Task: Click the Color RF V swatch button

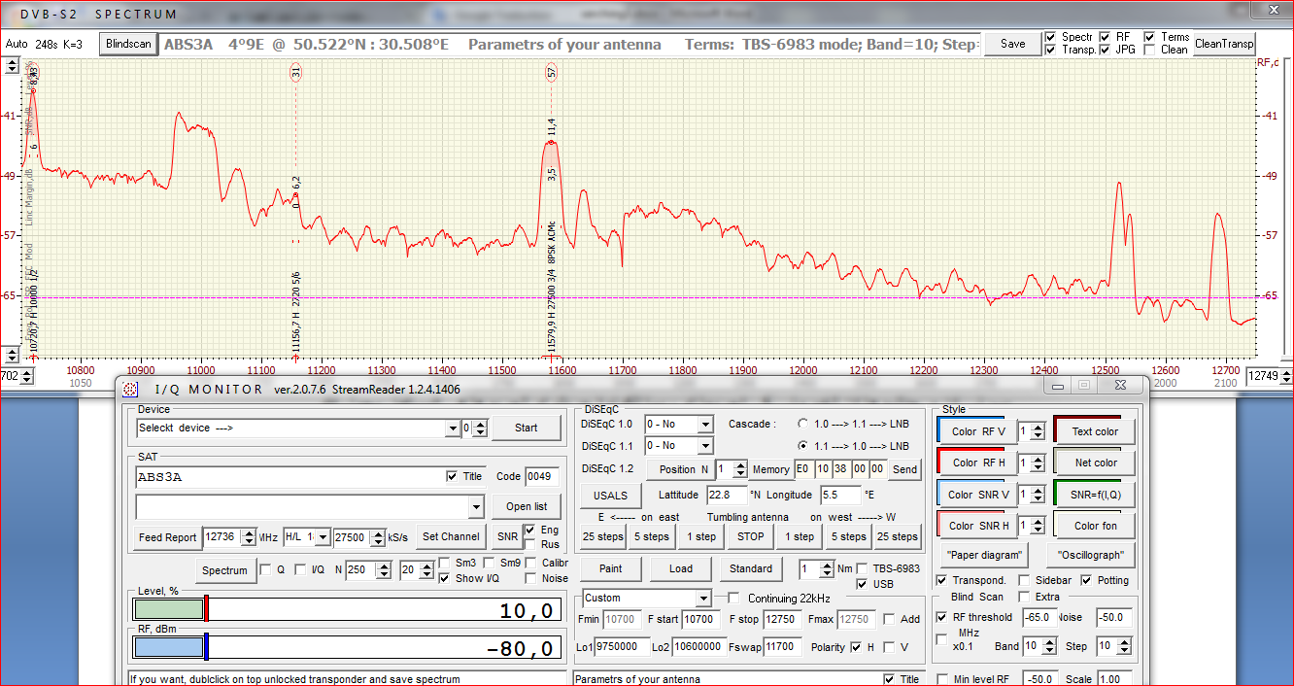Action: pos(977,431)
